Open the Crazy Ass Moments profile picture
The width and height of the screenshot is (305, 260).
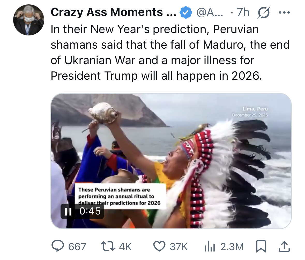click(28, 20)
